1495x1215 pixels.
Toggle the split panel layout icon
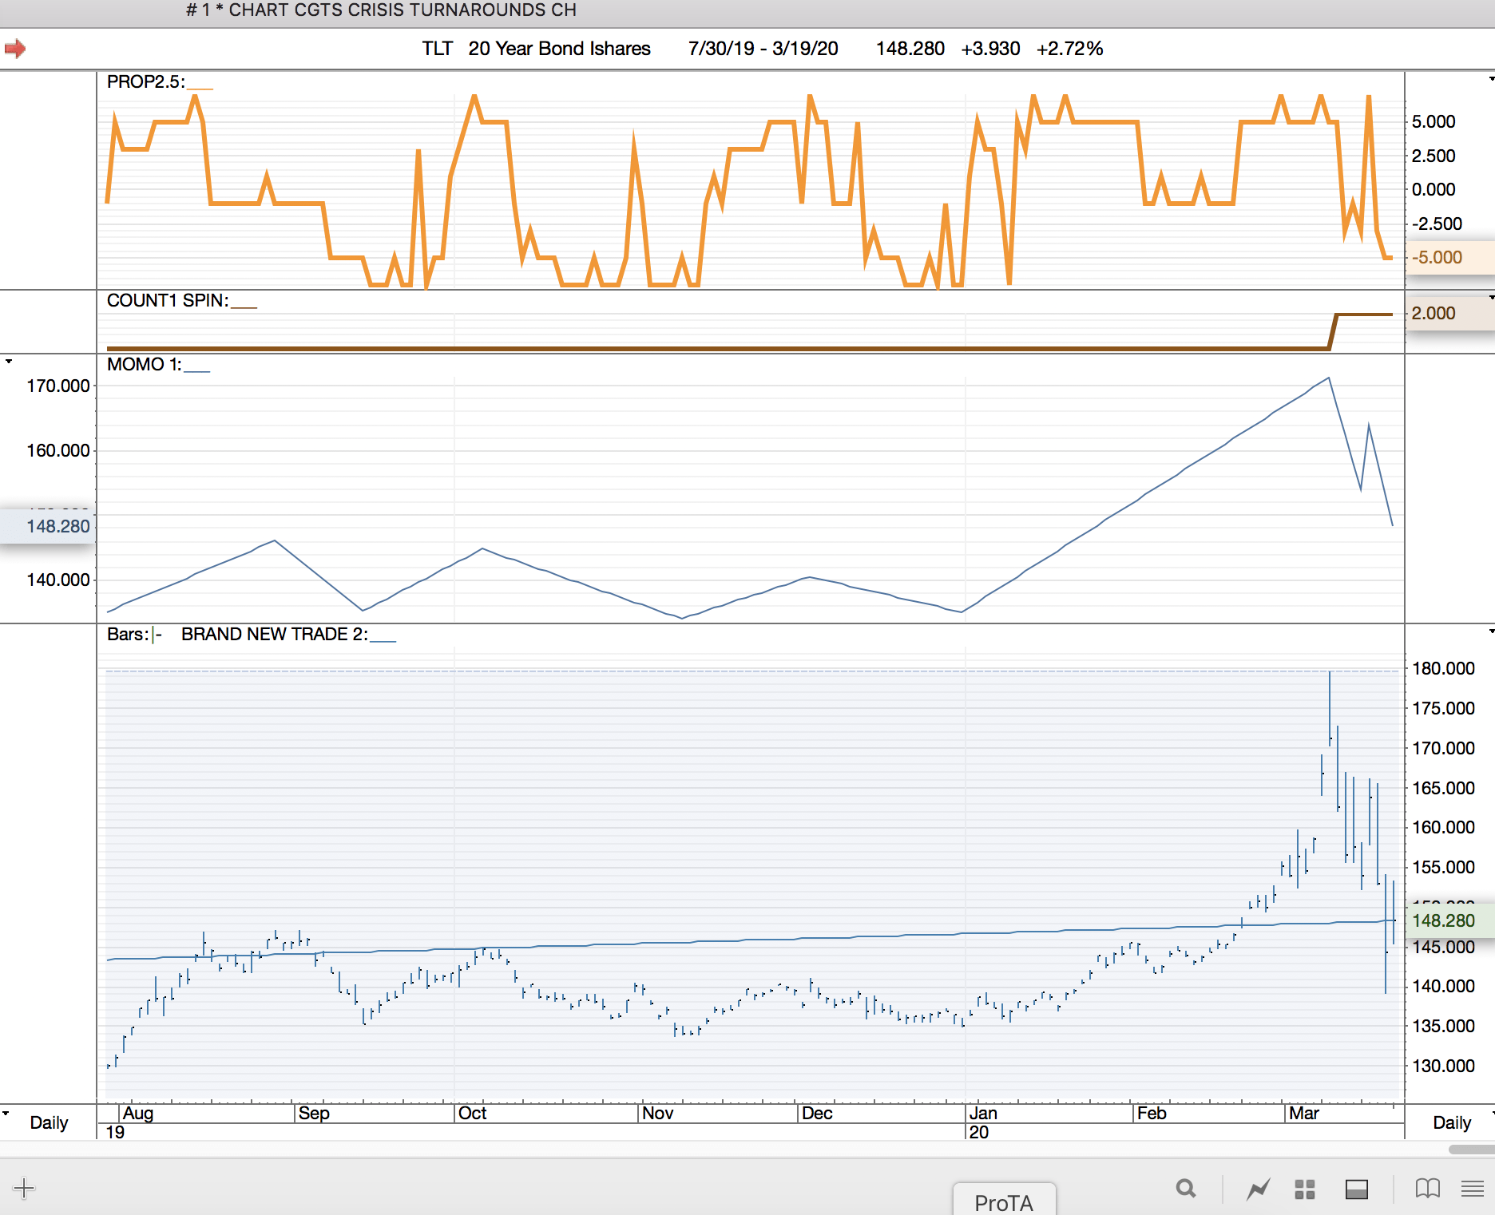[x=1357, y=1189]
